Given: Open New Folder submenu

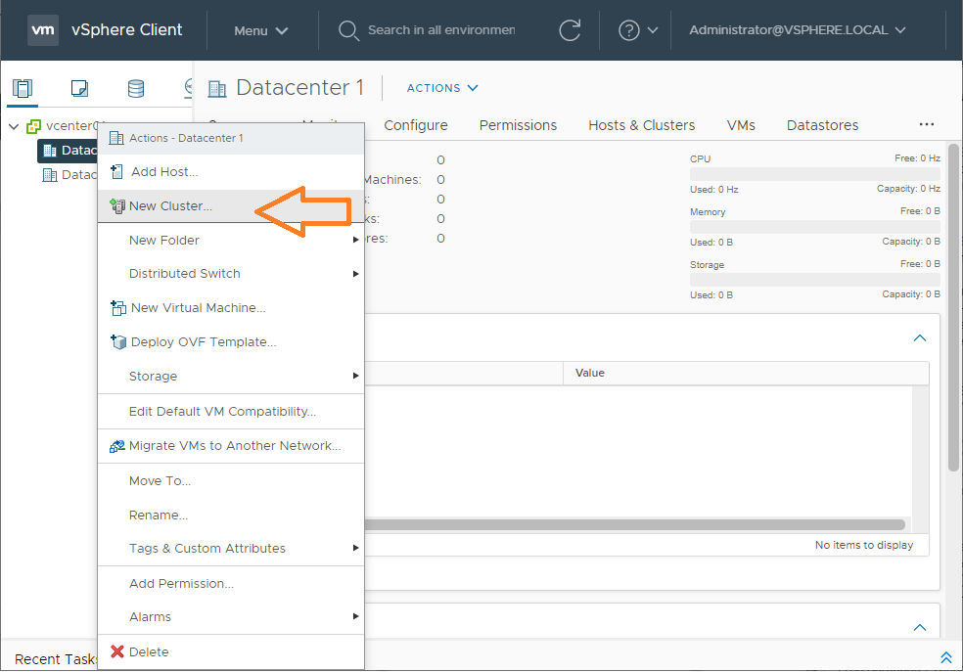Looking at the screenshot, I should pyautogui.click(x=231, y=240).
